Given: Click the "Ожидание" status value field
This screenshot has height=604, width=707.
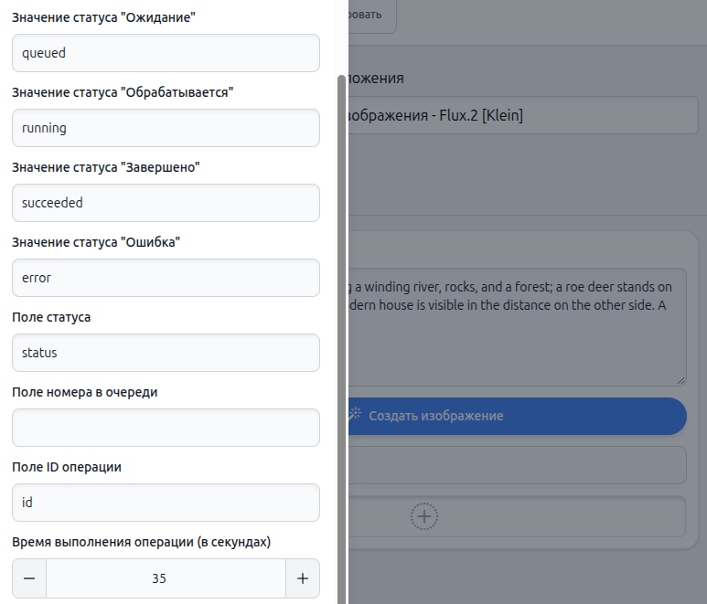Looking at the screenshot, I should 166,53.
